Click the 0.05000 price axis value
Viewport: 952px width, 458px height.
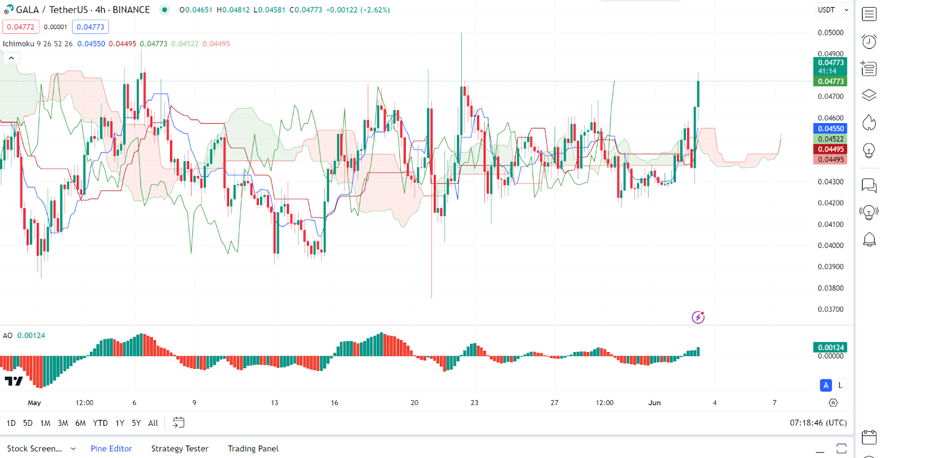[830, 33]
